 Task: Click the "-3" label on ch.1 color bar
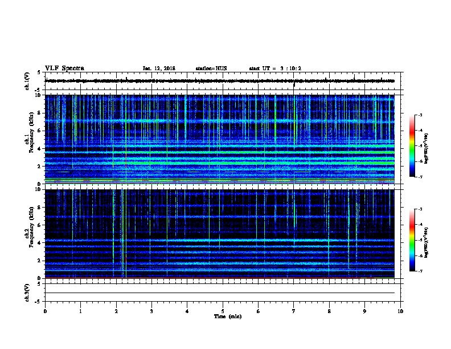point(420,115)
